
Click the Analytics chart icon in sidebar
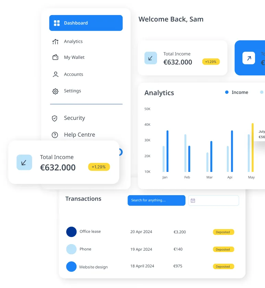point(55,42)
